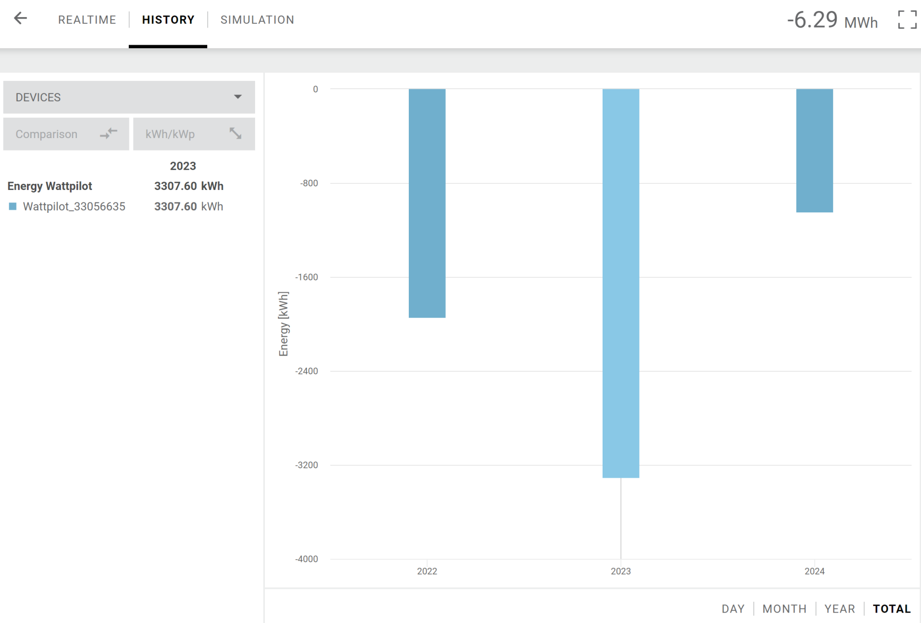921x623 pixels.
Task: Select the TOTAL time range
Action: pyautogui.click(x=891, y=608)
